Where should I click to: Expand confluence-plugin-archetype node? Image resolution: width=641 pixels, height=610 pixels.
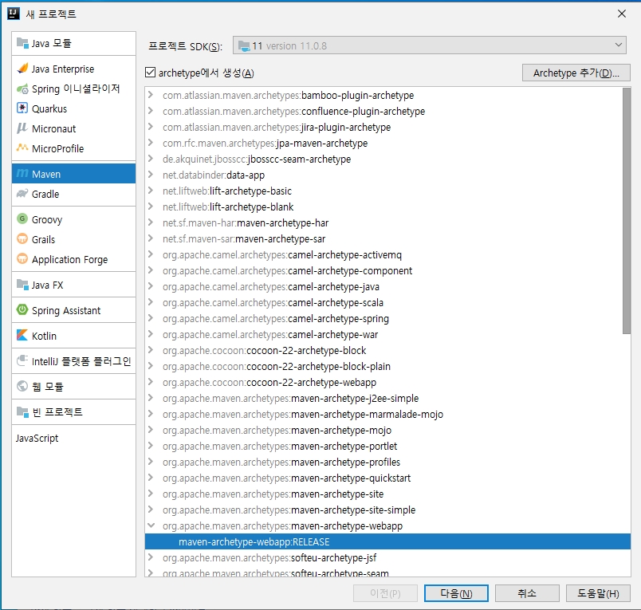click(x=151, y=111)
